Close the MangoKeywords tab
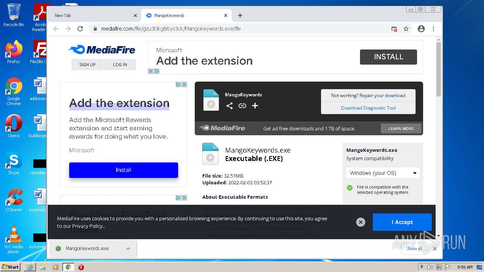 click(226, 15)
